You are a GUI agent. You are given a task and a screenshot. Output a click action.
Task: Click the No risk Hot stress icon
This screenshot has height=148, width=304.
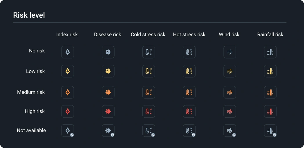[x=189, y=52]
